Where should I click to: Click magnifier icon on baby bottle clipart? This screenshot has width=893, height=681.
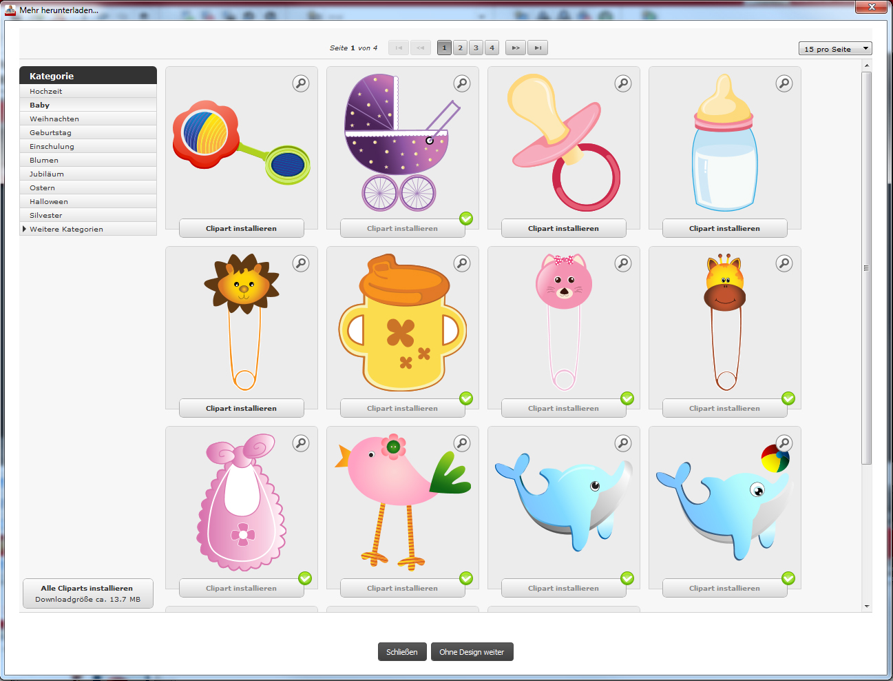click(x=784, y=83)
